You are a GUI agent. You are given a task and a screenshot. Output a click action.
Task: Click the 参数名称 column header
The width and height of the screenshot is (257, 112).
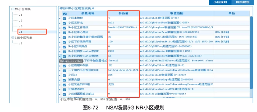[x=88, y=13]
